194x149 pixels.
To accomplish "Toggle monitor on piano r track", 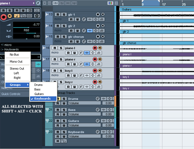I will (100, 59).
